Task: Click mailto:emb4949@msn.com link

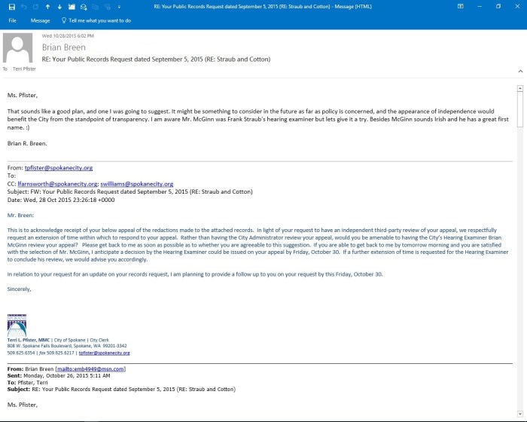Action: 93,368
